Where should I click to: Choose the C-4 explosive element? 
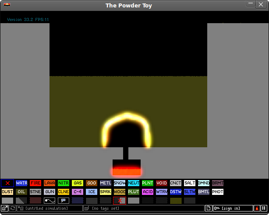tap(78, 192)
